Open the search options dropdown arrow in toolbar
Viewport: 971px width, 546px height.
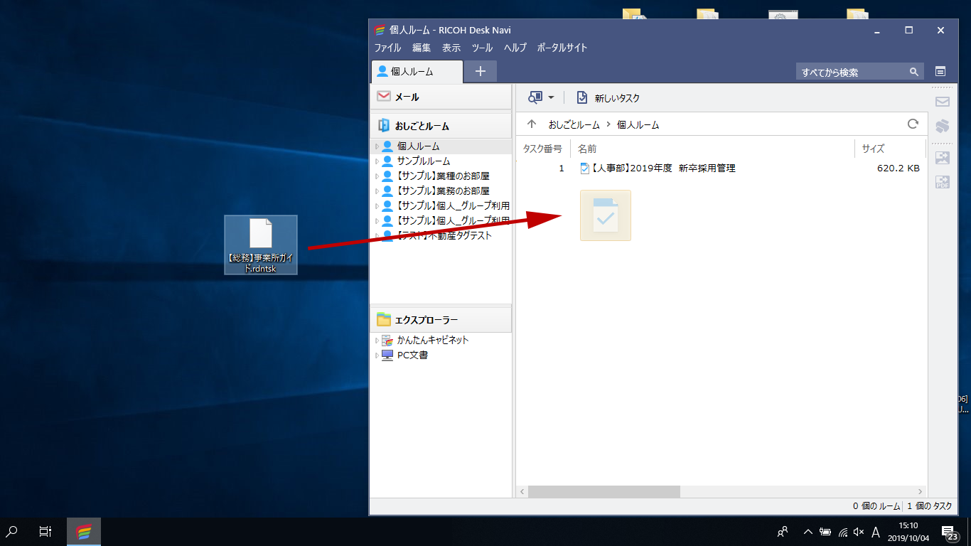551,98
